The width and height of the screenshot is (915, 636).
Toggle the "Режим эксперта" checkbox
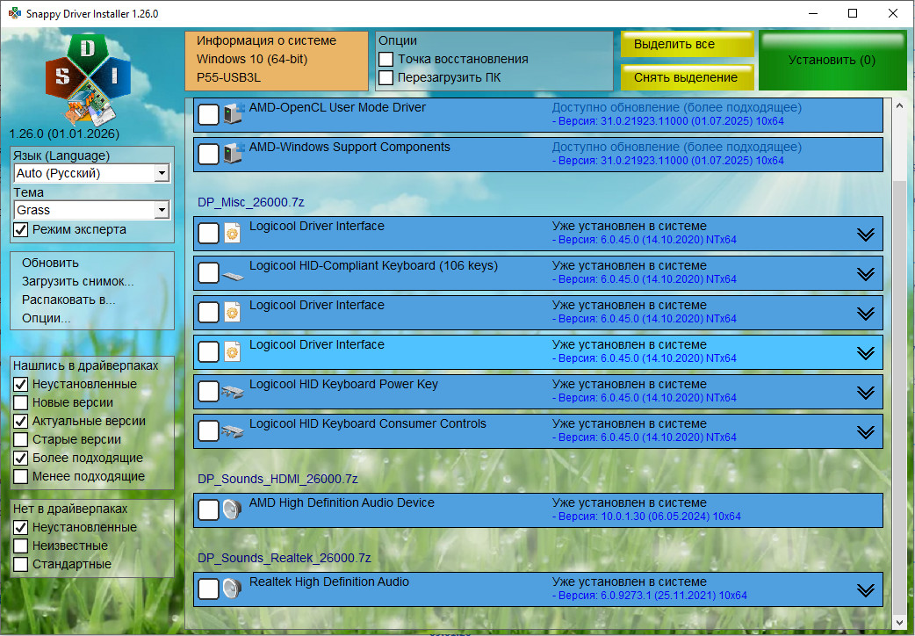tap(21, 229)
